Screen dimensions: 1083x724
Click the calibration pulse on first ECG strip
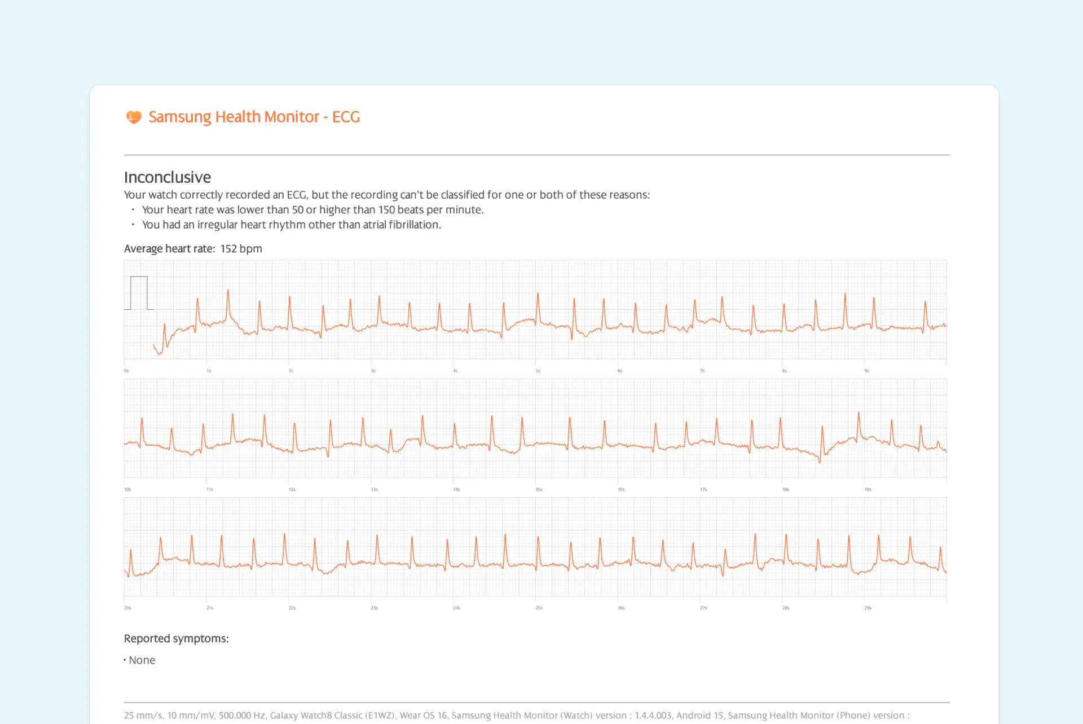pyautogui.click(x=139, y=293)
